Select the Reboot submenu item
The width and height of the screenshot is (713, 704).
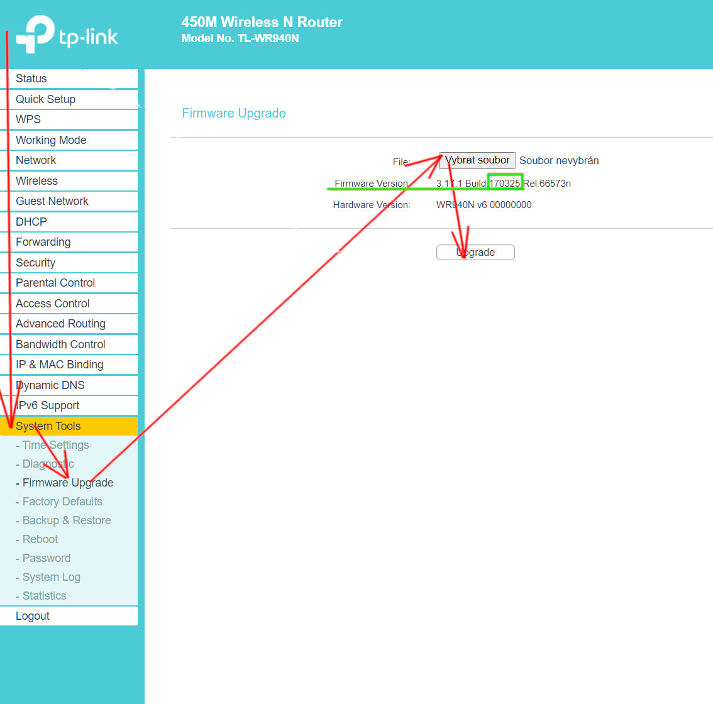click(40, 539)
